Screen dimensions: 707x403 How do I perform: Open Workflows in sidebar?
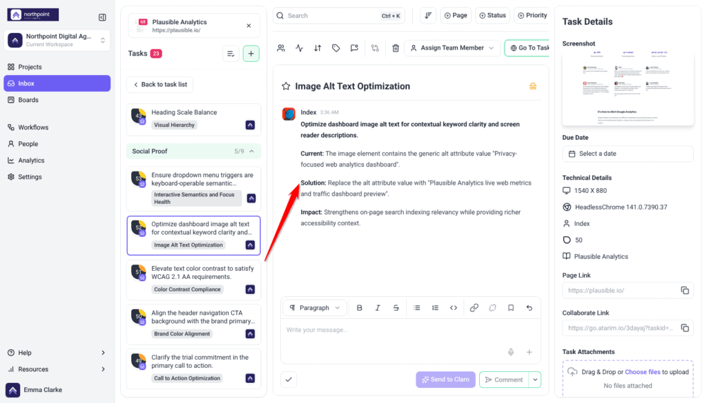click(x=57, y=127)
